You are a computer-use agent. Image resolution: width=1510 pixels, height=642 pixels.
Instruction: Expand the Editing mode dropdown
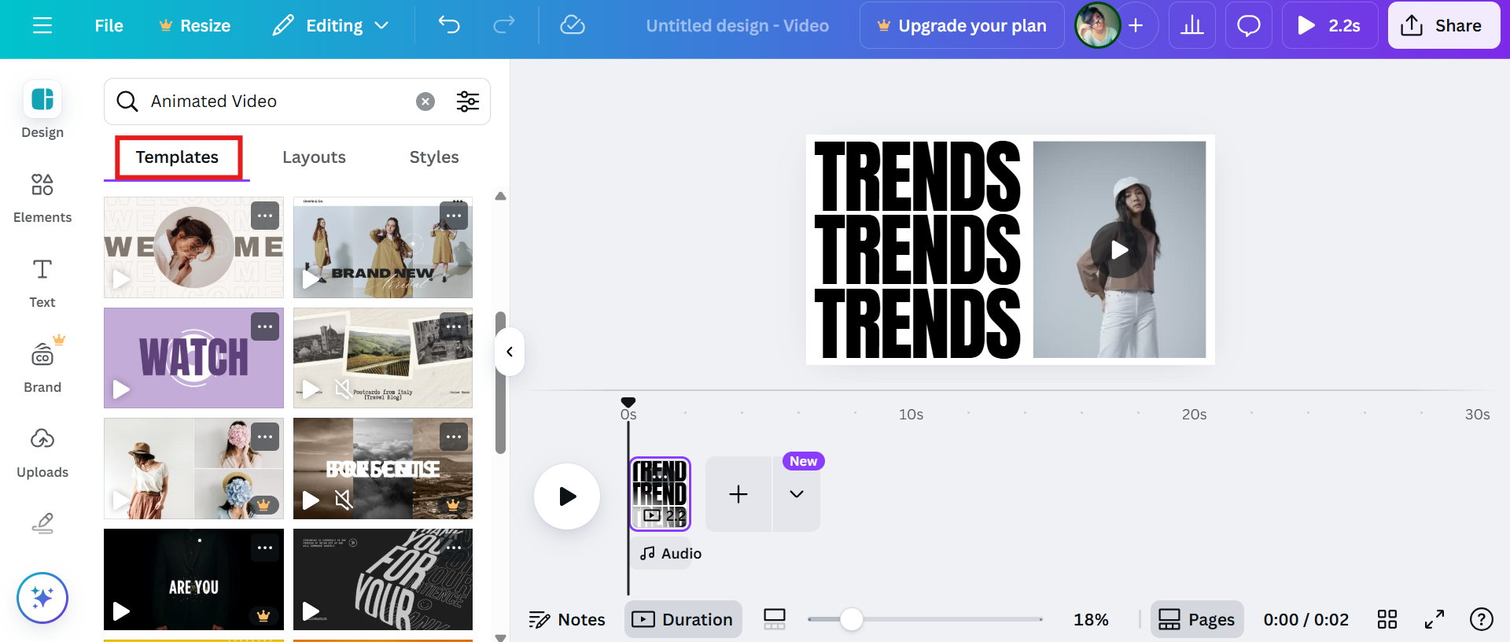pos(331,26)
